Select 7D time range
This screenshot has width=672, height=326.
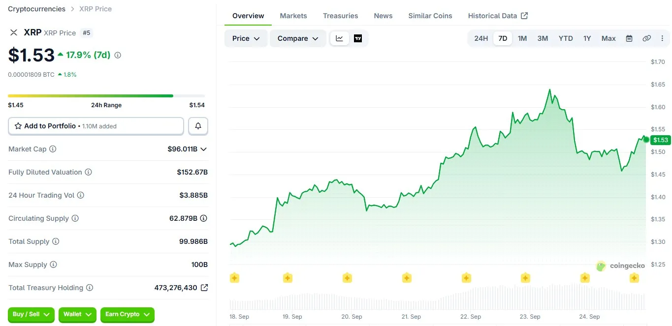pos(503,38)
